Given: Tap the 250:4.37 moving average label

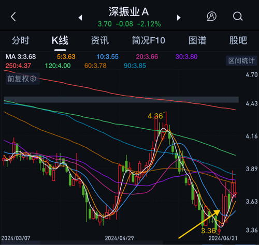Looking at the screenshot, I should pos(18,66).
